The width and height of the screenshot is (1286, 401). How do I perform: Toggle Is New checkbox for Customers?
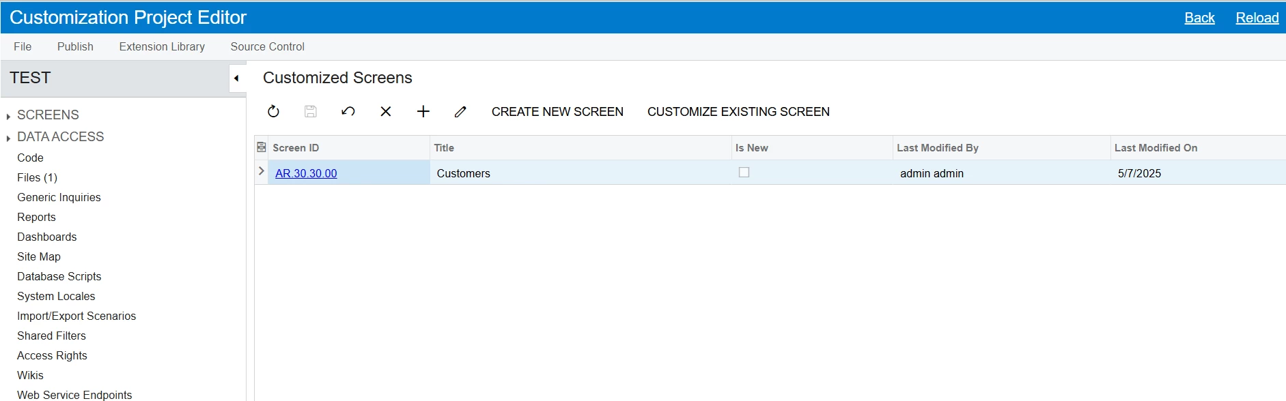744,173
